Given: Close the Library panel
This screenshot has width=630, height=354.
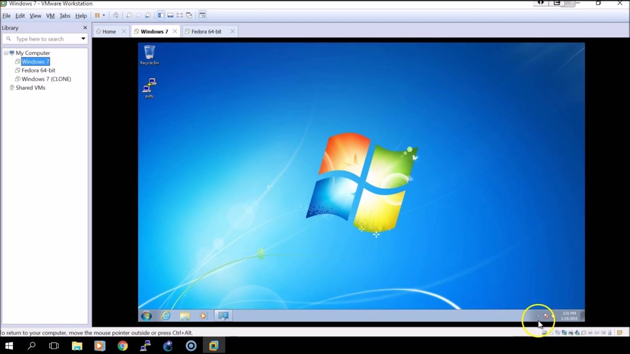Looking at the screenshot, I should click(x=85, y=28).
